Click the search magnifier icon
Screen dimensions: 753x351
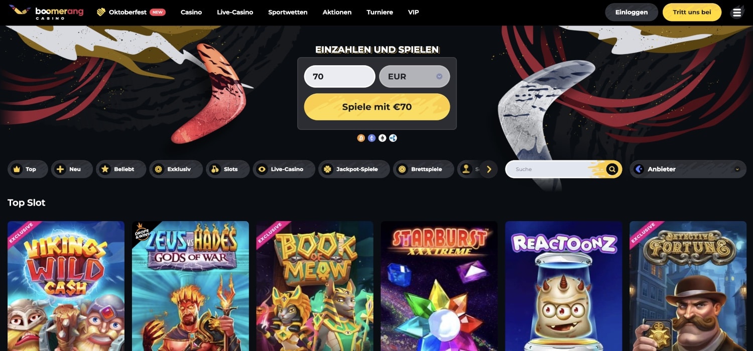(611, 169)
